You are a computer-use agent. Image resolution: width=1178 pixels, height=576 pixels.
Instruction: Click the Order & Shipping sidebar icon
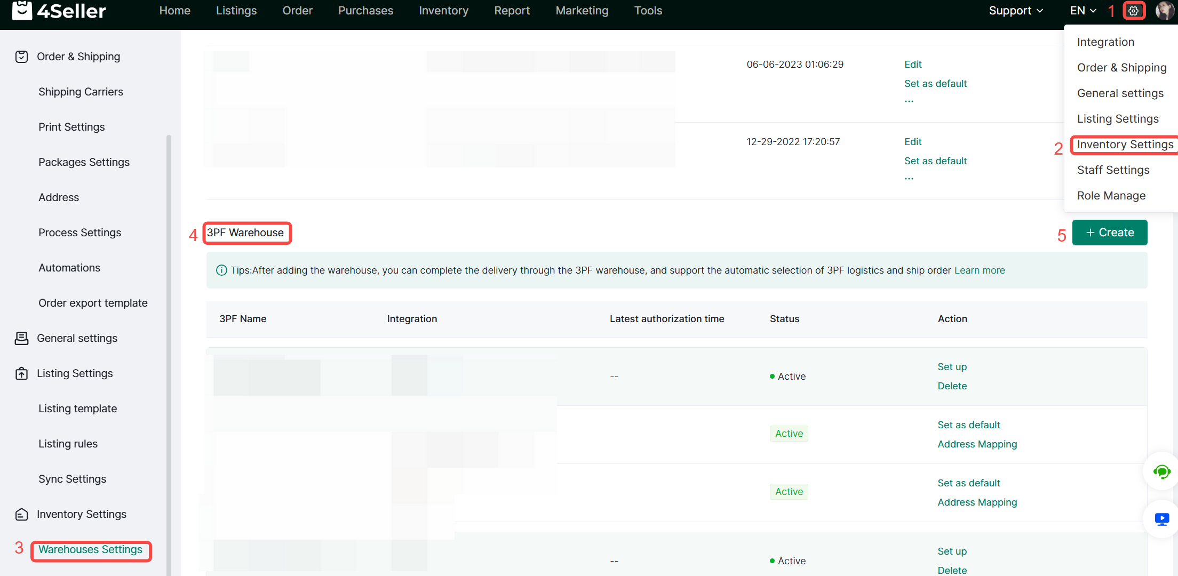click(21, 57)
